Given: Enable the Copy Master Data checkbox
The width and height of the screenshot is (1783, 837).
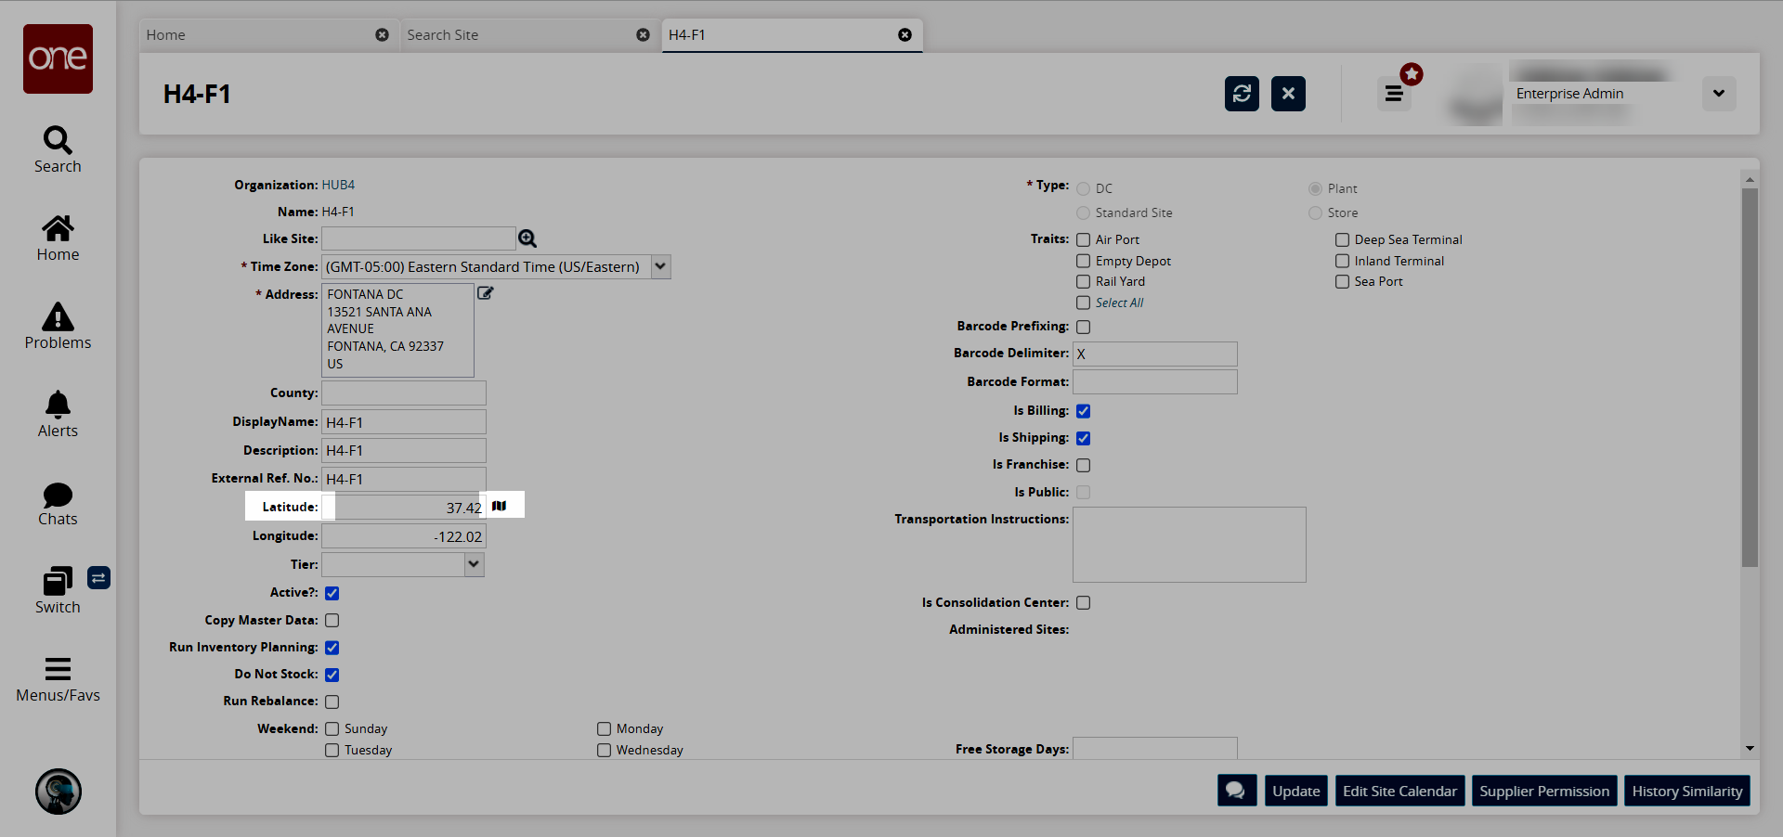Looking at the screenshot, I should (x=332, y=620).
